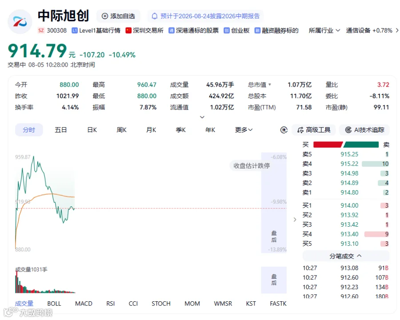
Task: Select the KST indicator
Action: pos(251,304)
